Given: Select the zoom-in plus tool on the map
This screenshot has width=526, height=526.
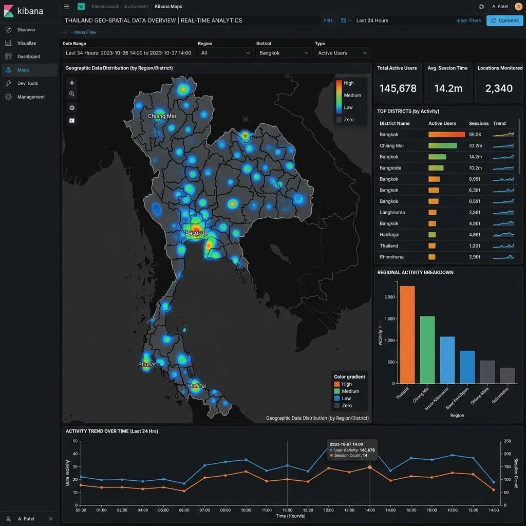Looking at the screenshot, I should click(72, 83).
